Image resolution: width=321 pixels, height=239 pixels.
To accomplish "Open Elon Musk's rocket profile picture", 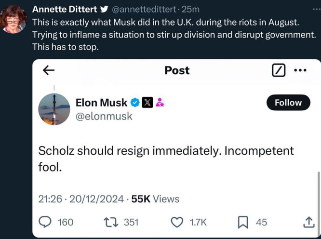I will [x=54, y=109].
